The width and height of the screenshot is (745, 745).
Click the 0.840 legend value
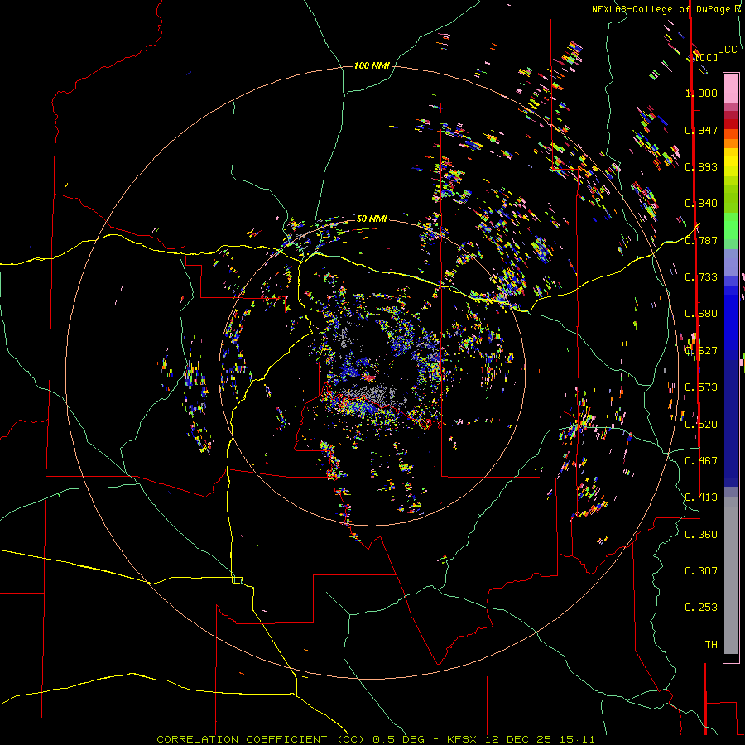click(x=701, y=204)
